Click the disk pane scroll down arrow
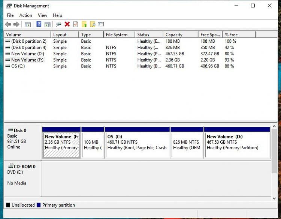The width and height of the screenshot is (281, 219). coord(274,198)
